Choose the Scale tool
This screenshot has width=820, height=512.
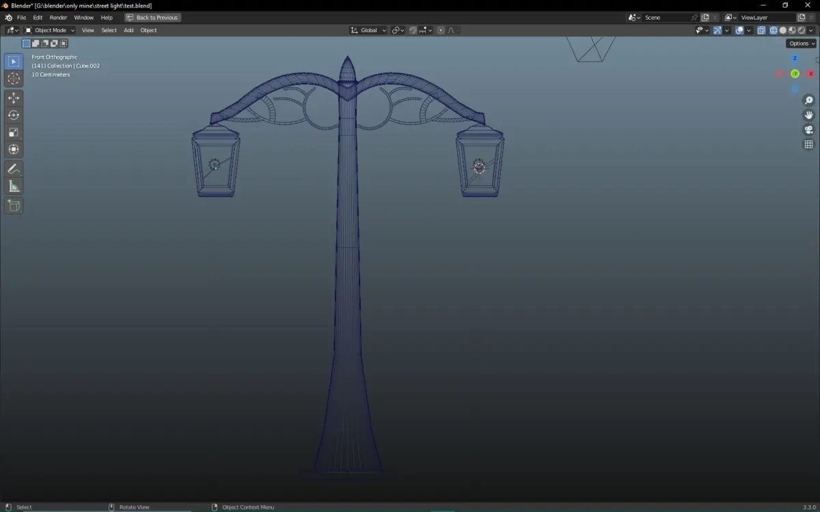[14, 132]
